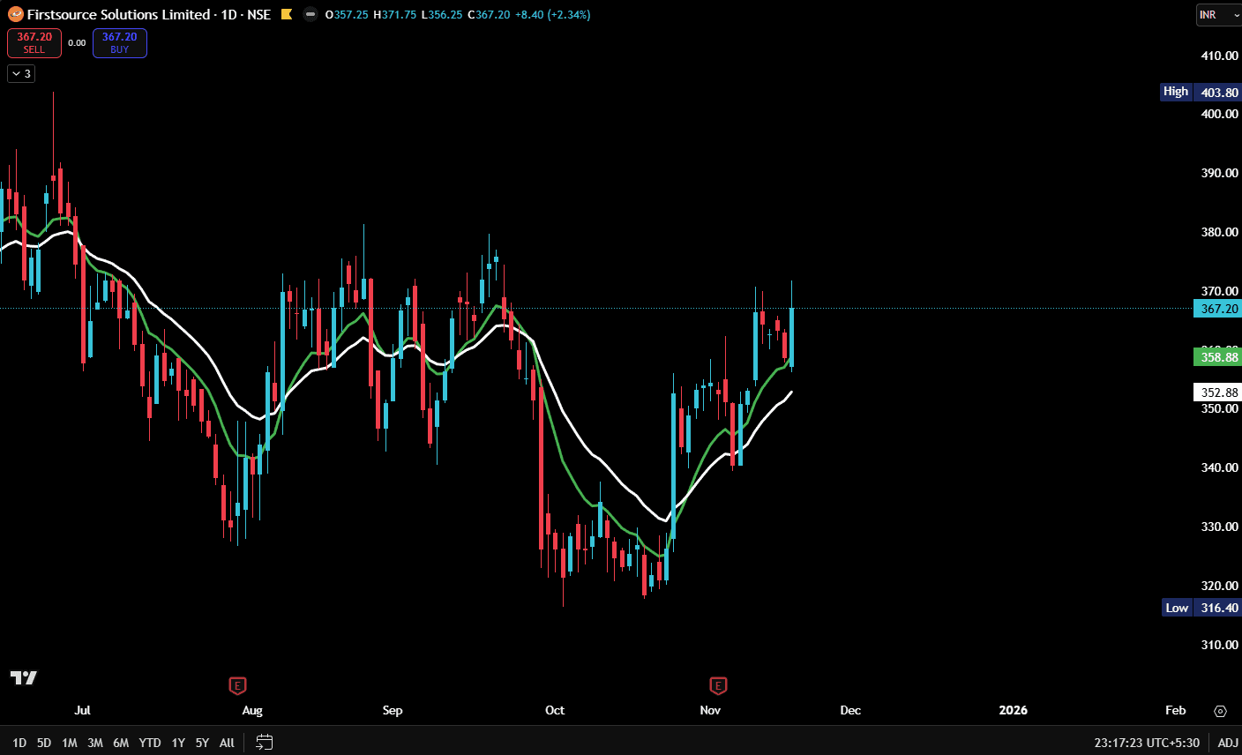Click the green moving average label 358.88
This screenshot has width=1242, height=755.
pyautogui.click(x=1218, y=357)
